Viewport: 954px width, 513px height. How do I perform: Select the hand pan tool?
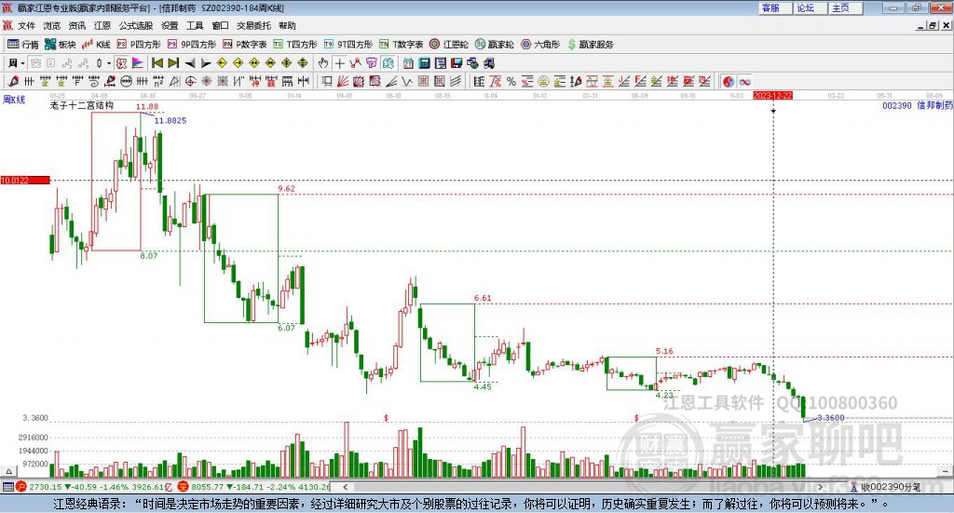click(x=323, y=63)
